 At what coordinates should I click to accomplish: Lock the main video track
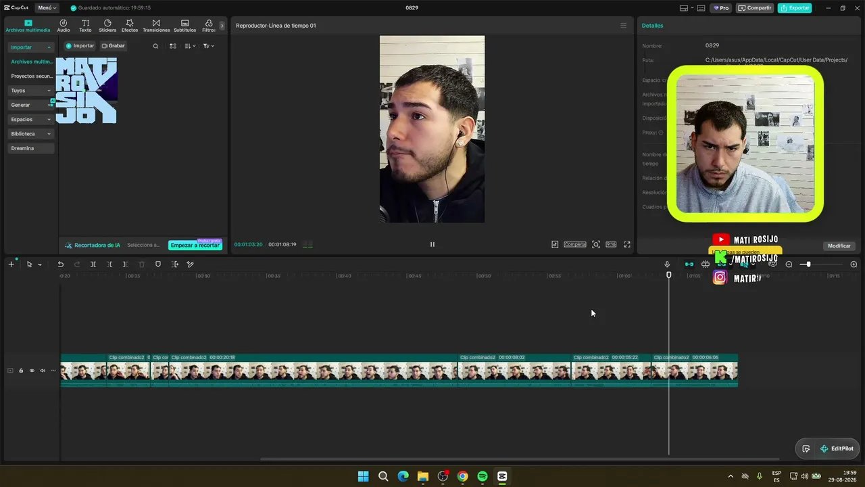point(21,371)
